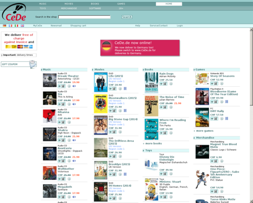The height and width of the screenshot is (203, 253).
Task: Open Bloodborne game cover thumbnail
Action: click(202, 96)
